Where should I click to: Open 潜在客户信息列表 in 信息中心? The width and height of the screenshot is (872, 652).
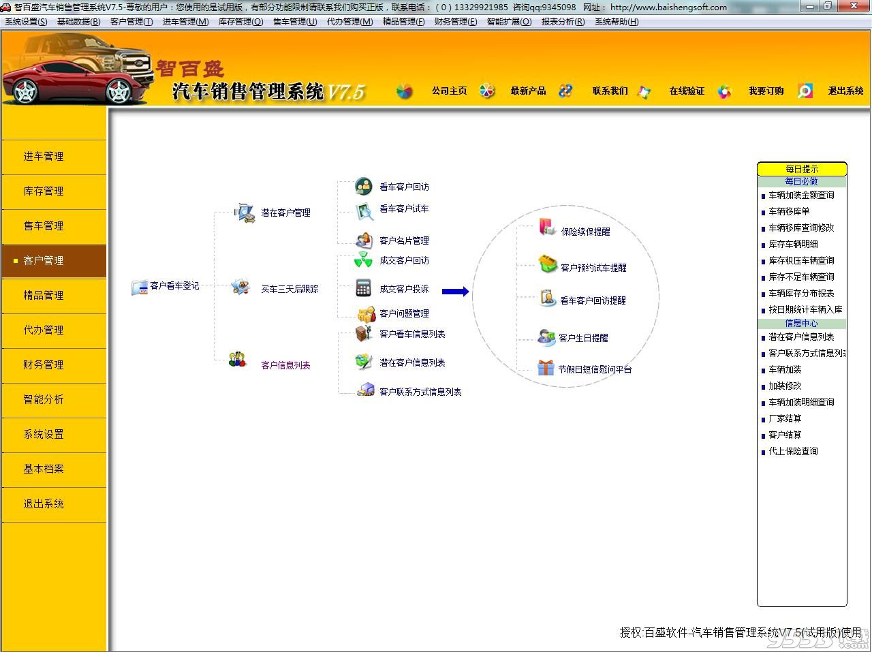801,337
